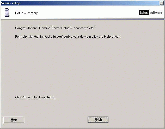Click the word Help in the instruction sentence
Image resolution: width=165 pixels, height=129 pixels.
(x=107, y=37)
